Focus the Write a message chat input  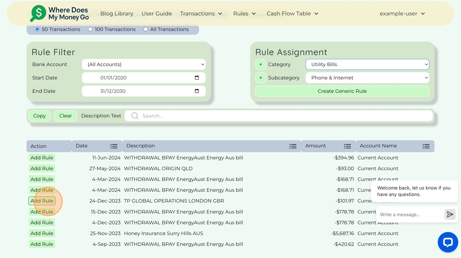tap(410, 214)
